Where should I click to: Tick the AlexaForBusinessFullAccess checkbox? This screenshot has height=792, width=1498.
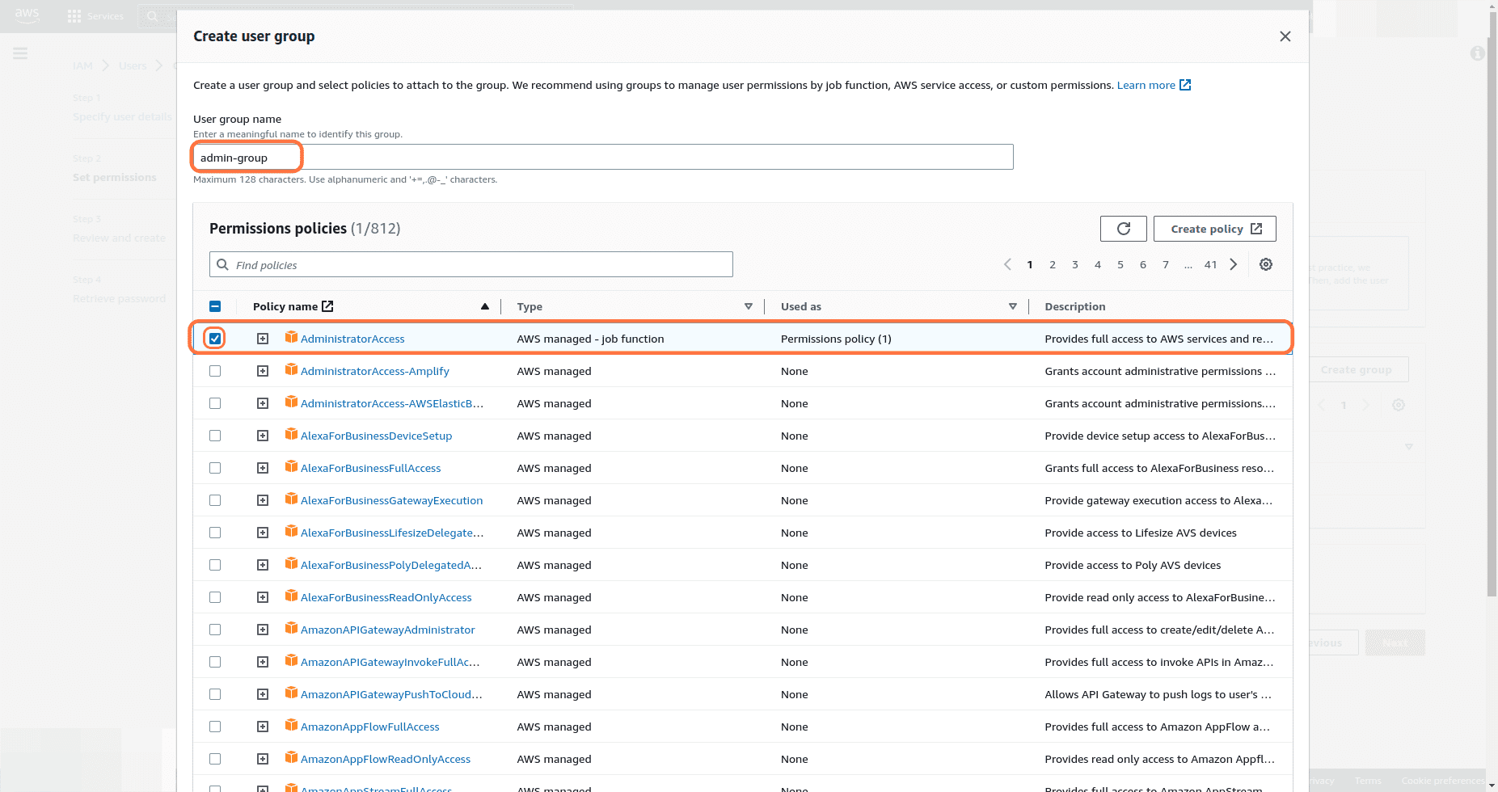click(x=215, y=468)
